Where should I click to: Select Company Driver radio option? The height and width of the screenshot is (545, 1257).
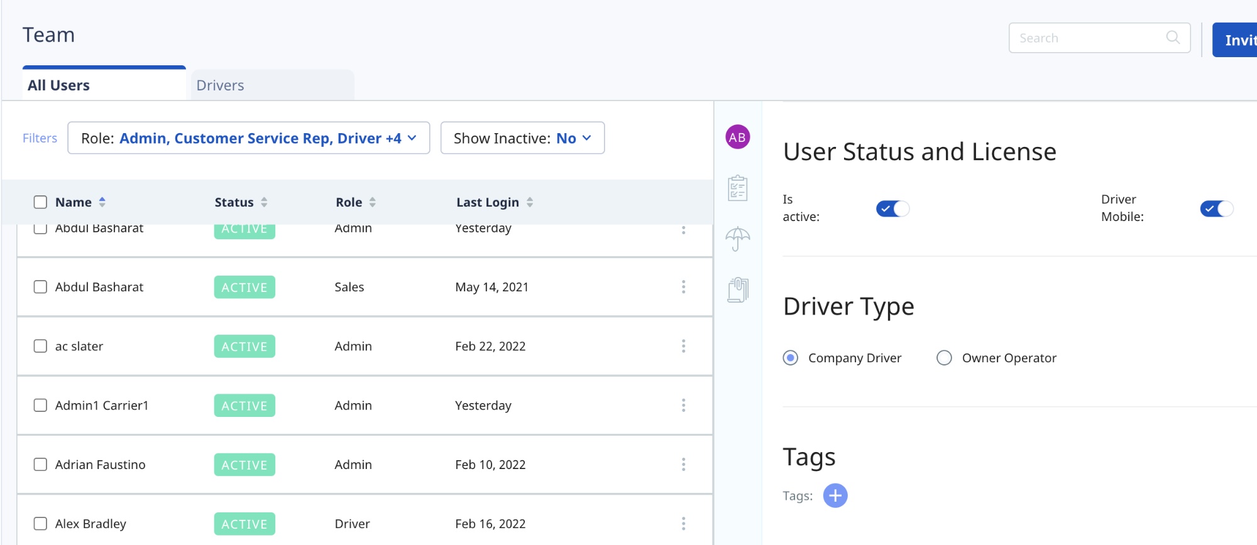(x=791, y=358)
